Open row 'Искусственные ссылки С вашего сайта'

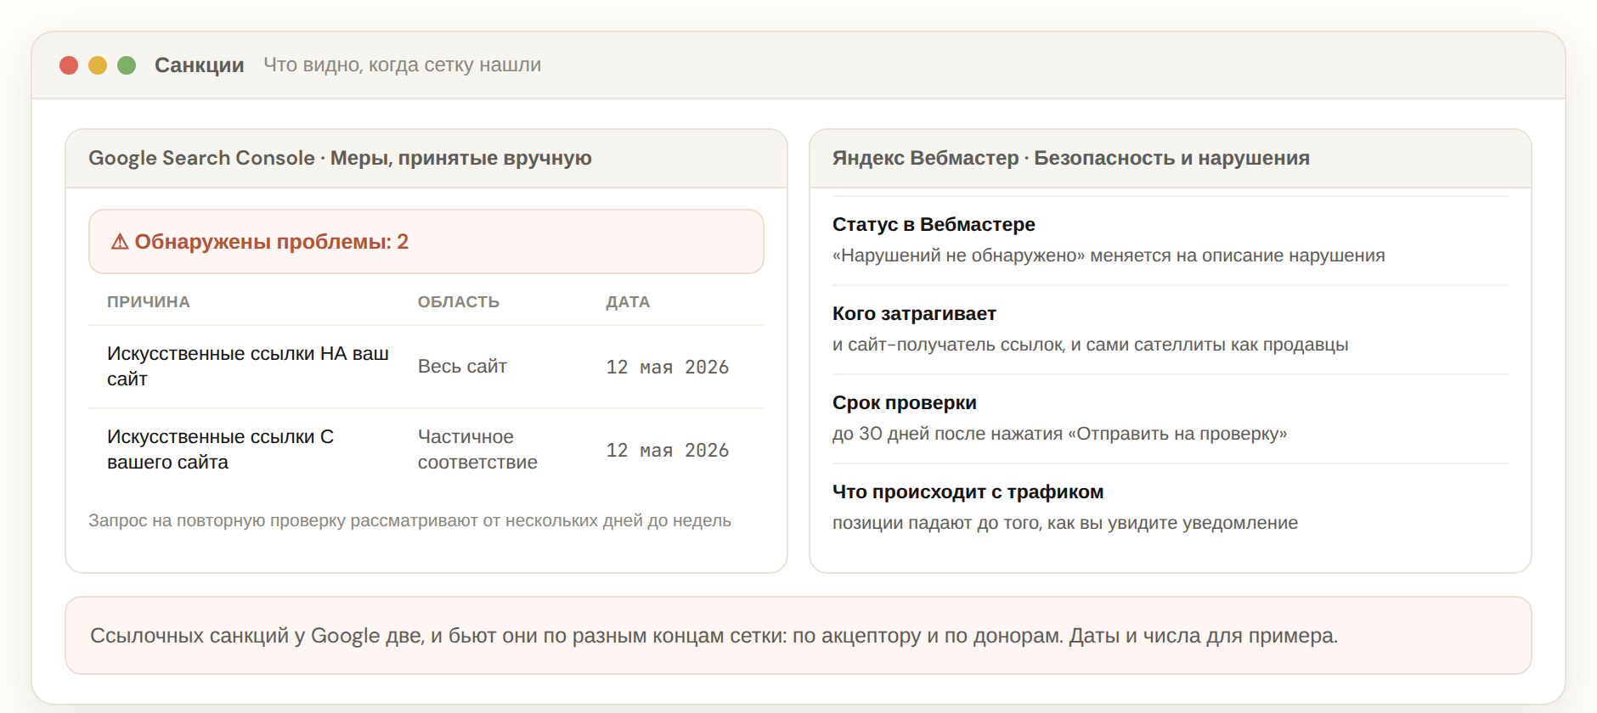click(x=426, y=450)
